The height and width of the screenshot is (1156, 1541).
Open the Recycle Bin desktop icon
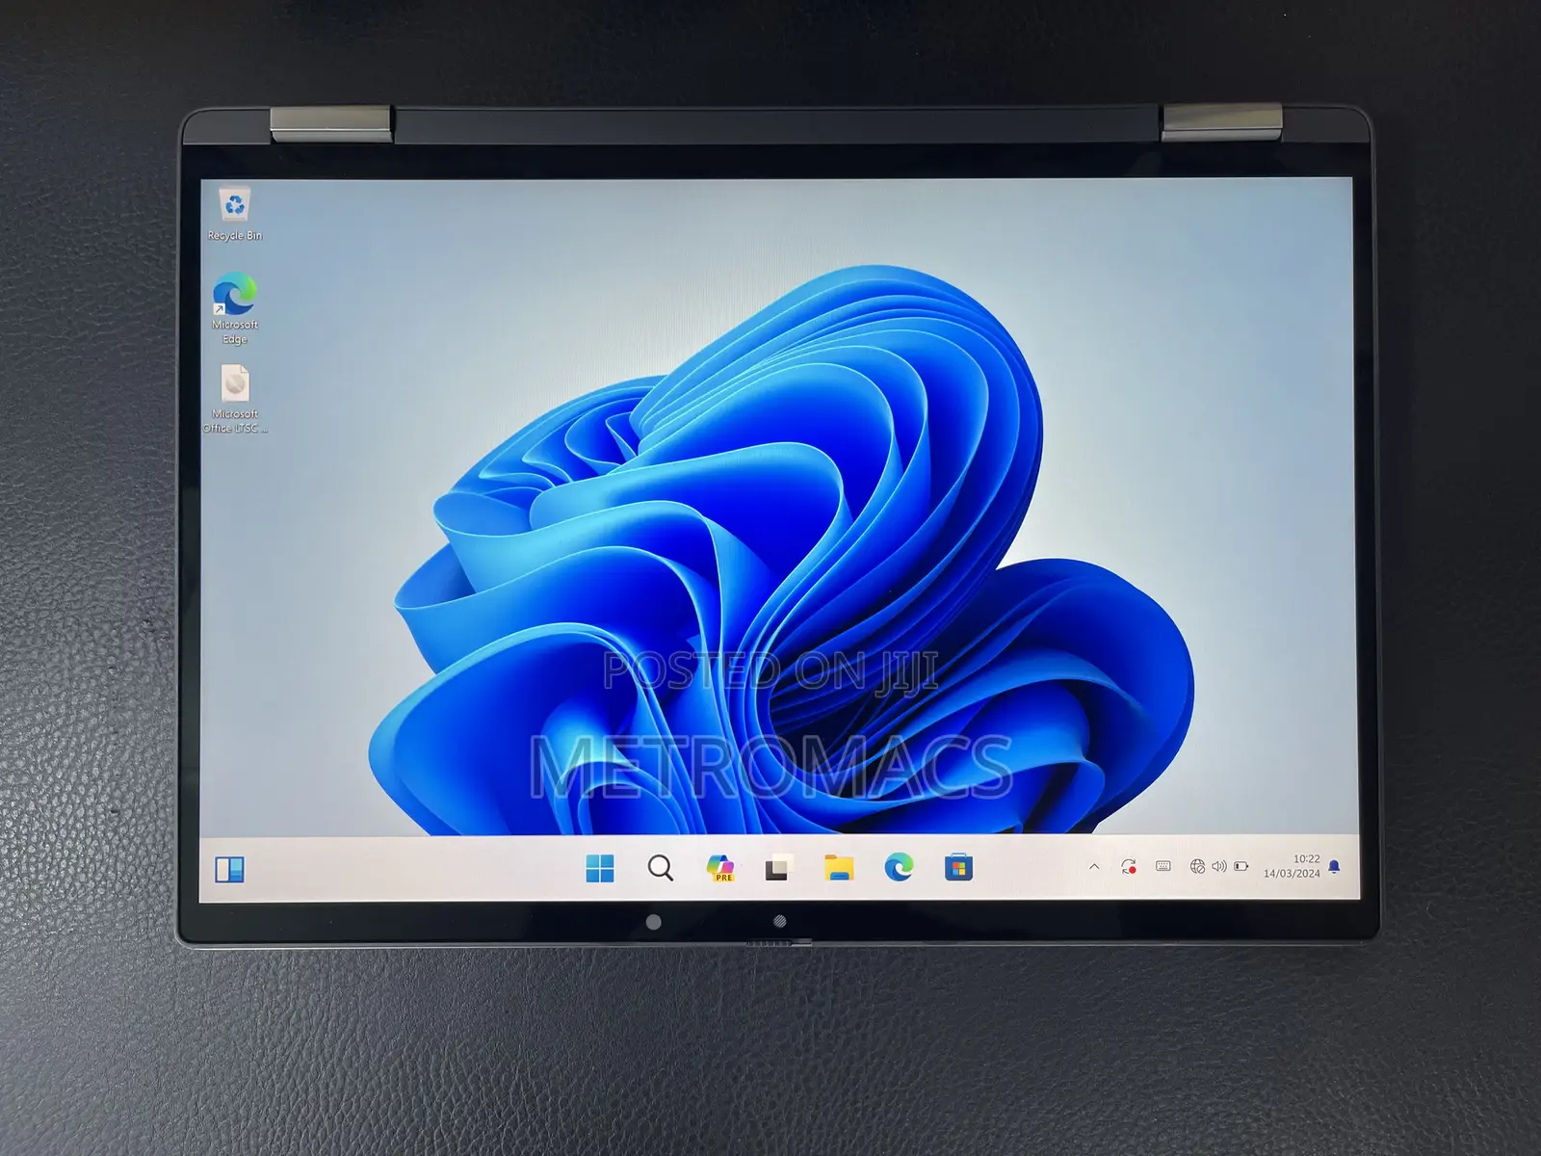[x=235, y=214]
